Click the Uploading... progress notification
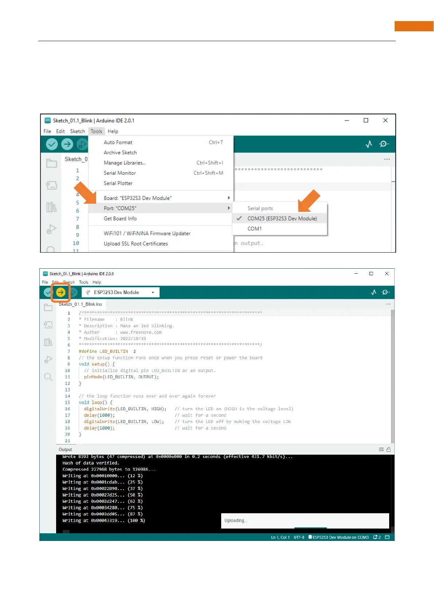434x613 pixels. tap(305, 521)
